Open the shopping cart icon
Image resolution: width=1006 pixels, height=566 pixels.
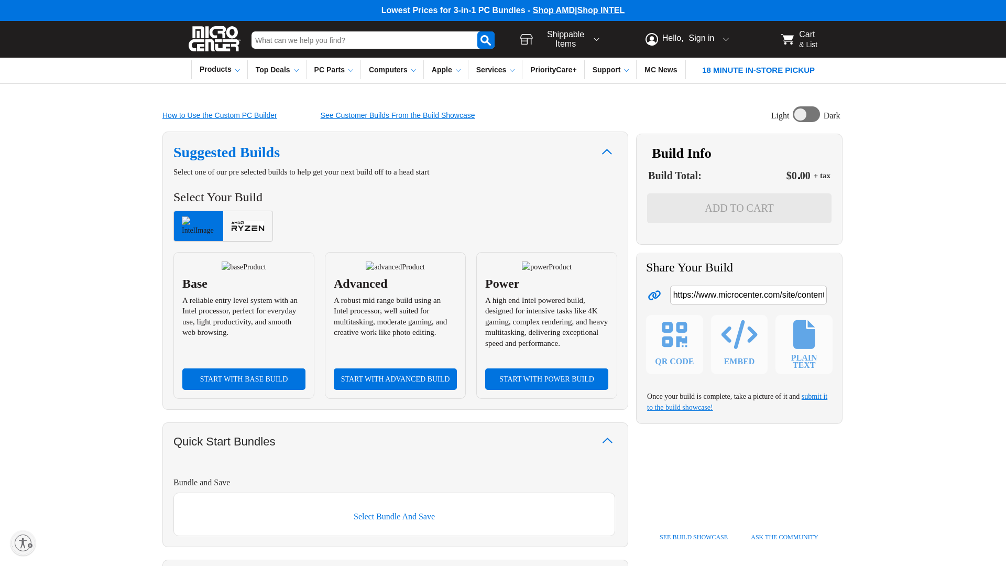[788, 39]
